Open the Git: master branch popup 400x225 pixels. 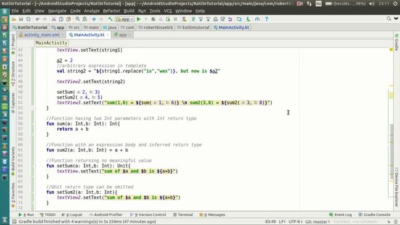tap(317, 221)
